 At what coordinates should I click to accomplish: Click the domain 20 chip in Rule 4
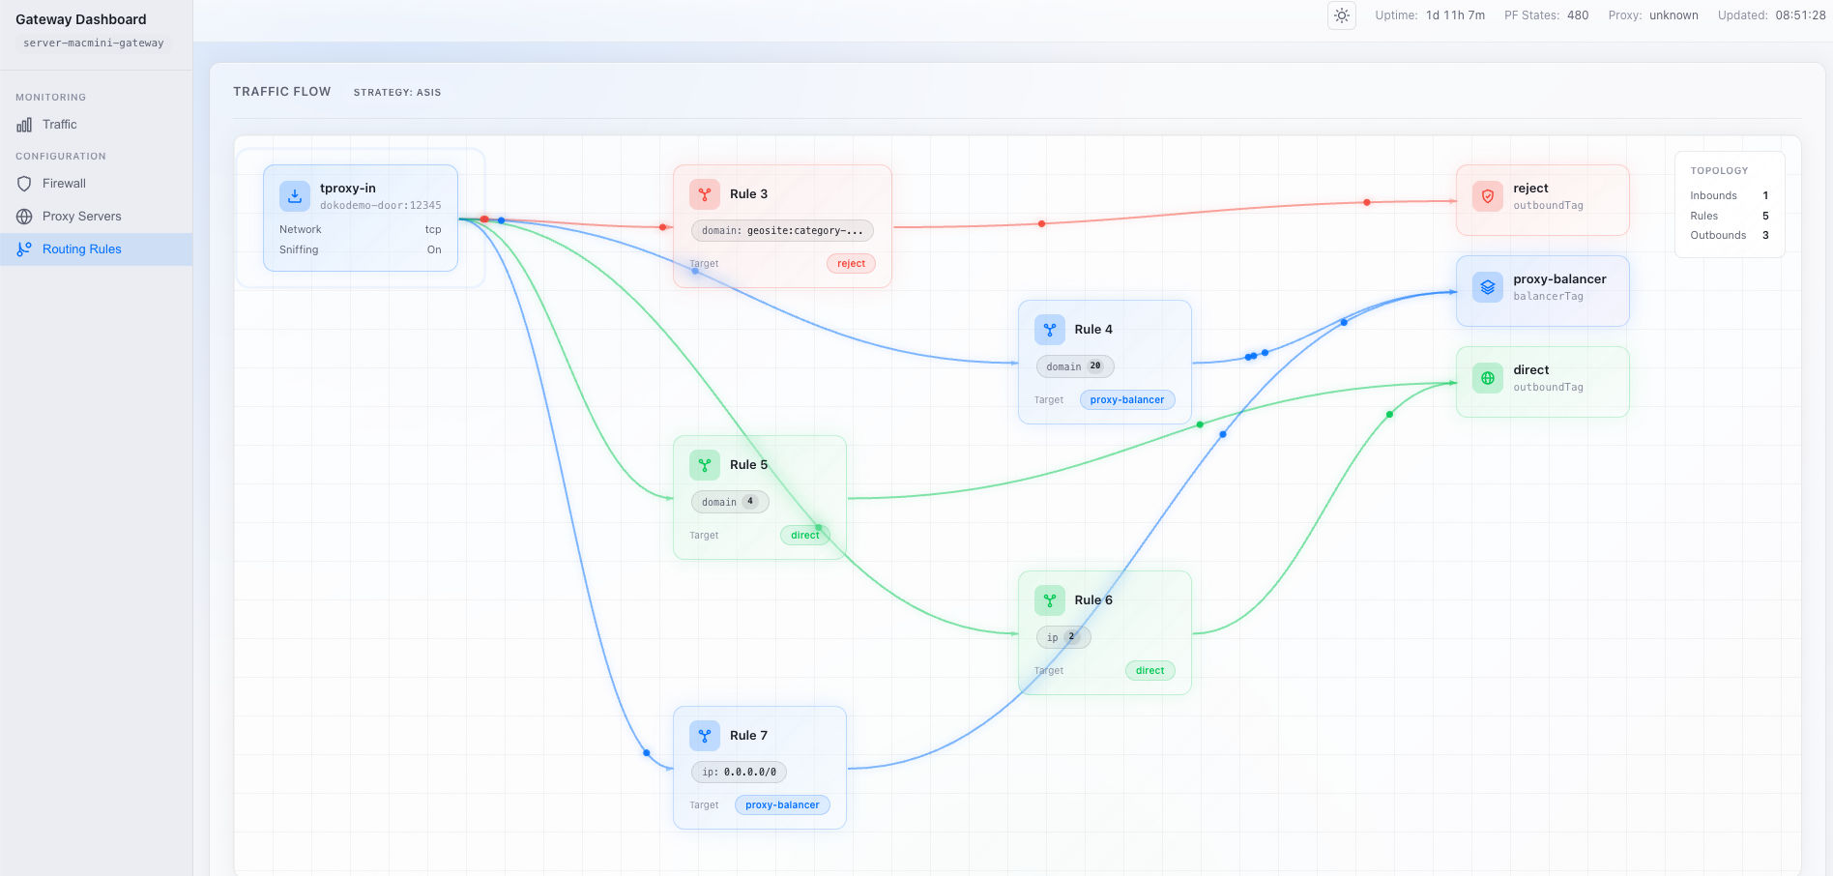pos(1074,366)
